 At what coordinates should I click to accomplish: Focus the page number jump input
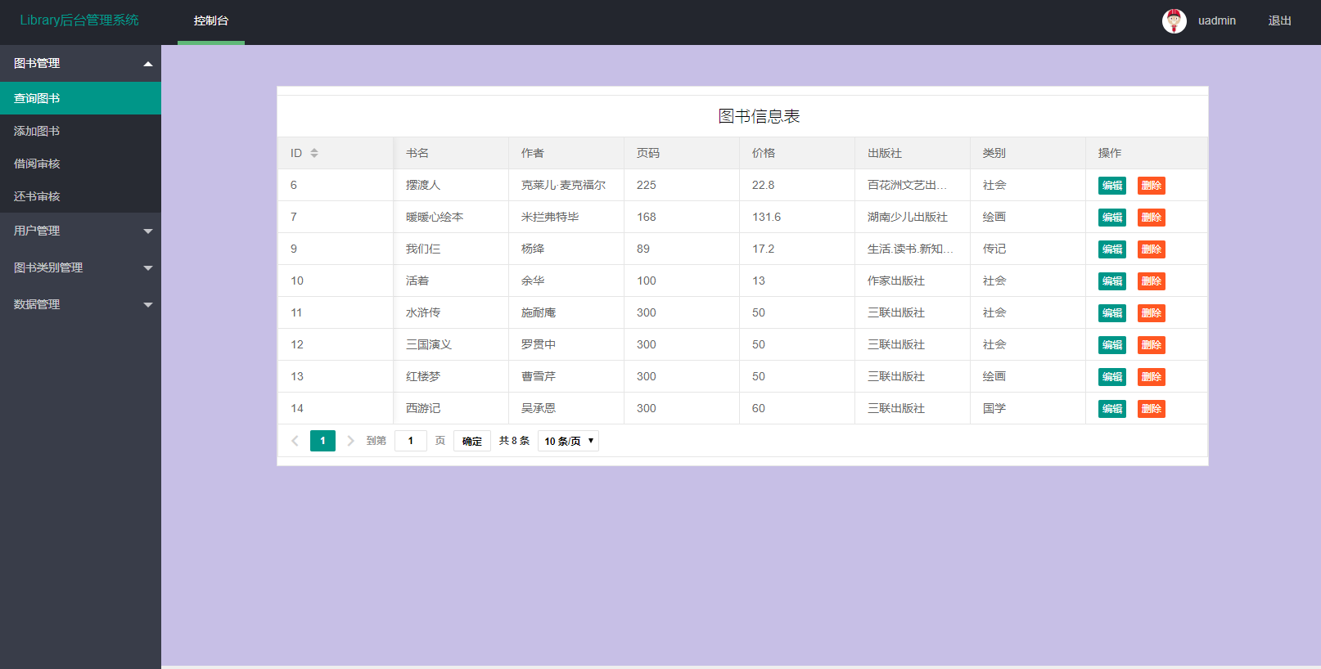[x=411, y=441]
